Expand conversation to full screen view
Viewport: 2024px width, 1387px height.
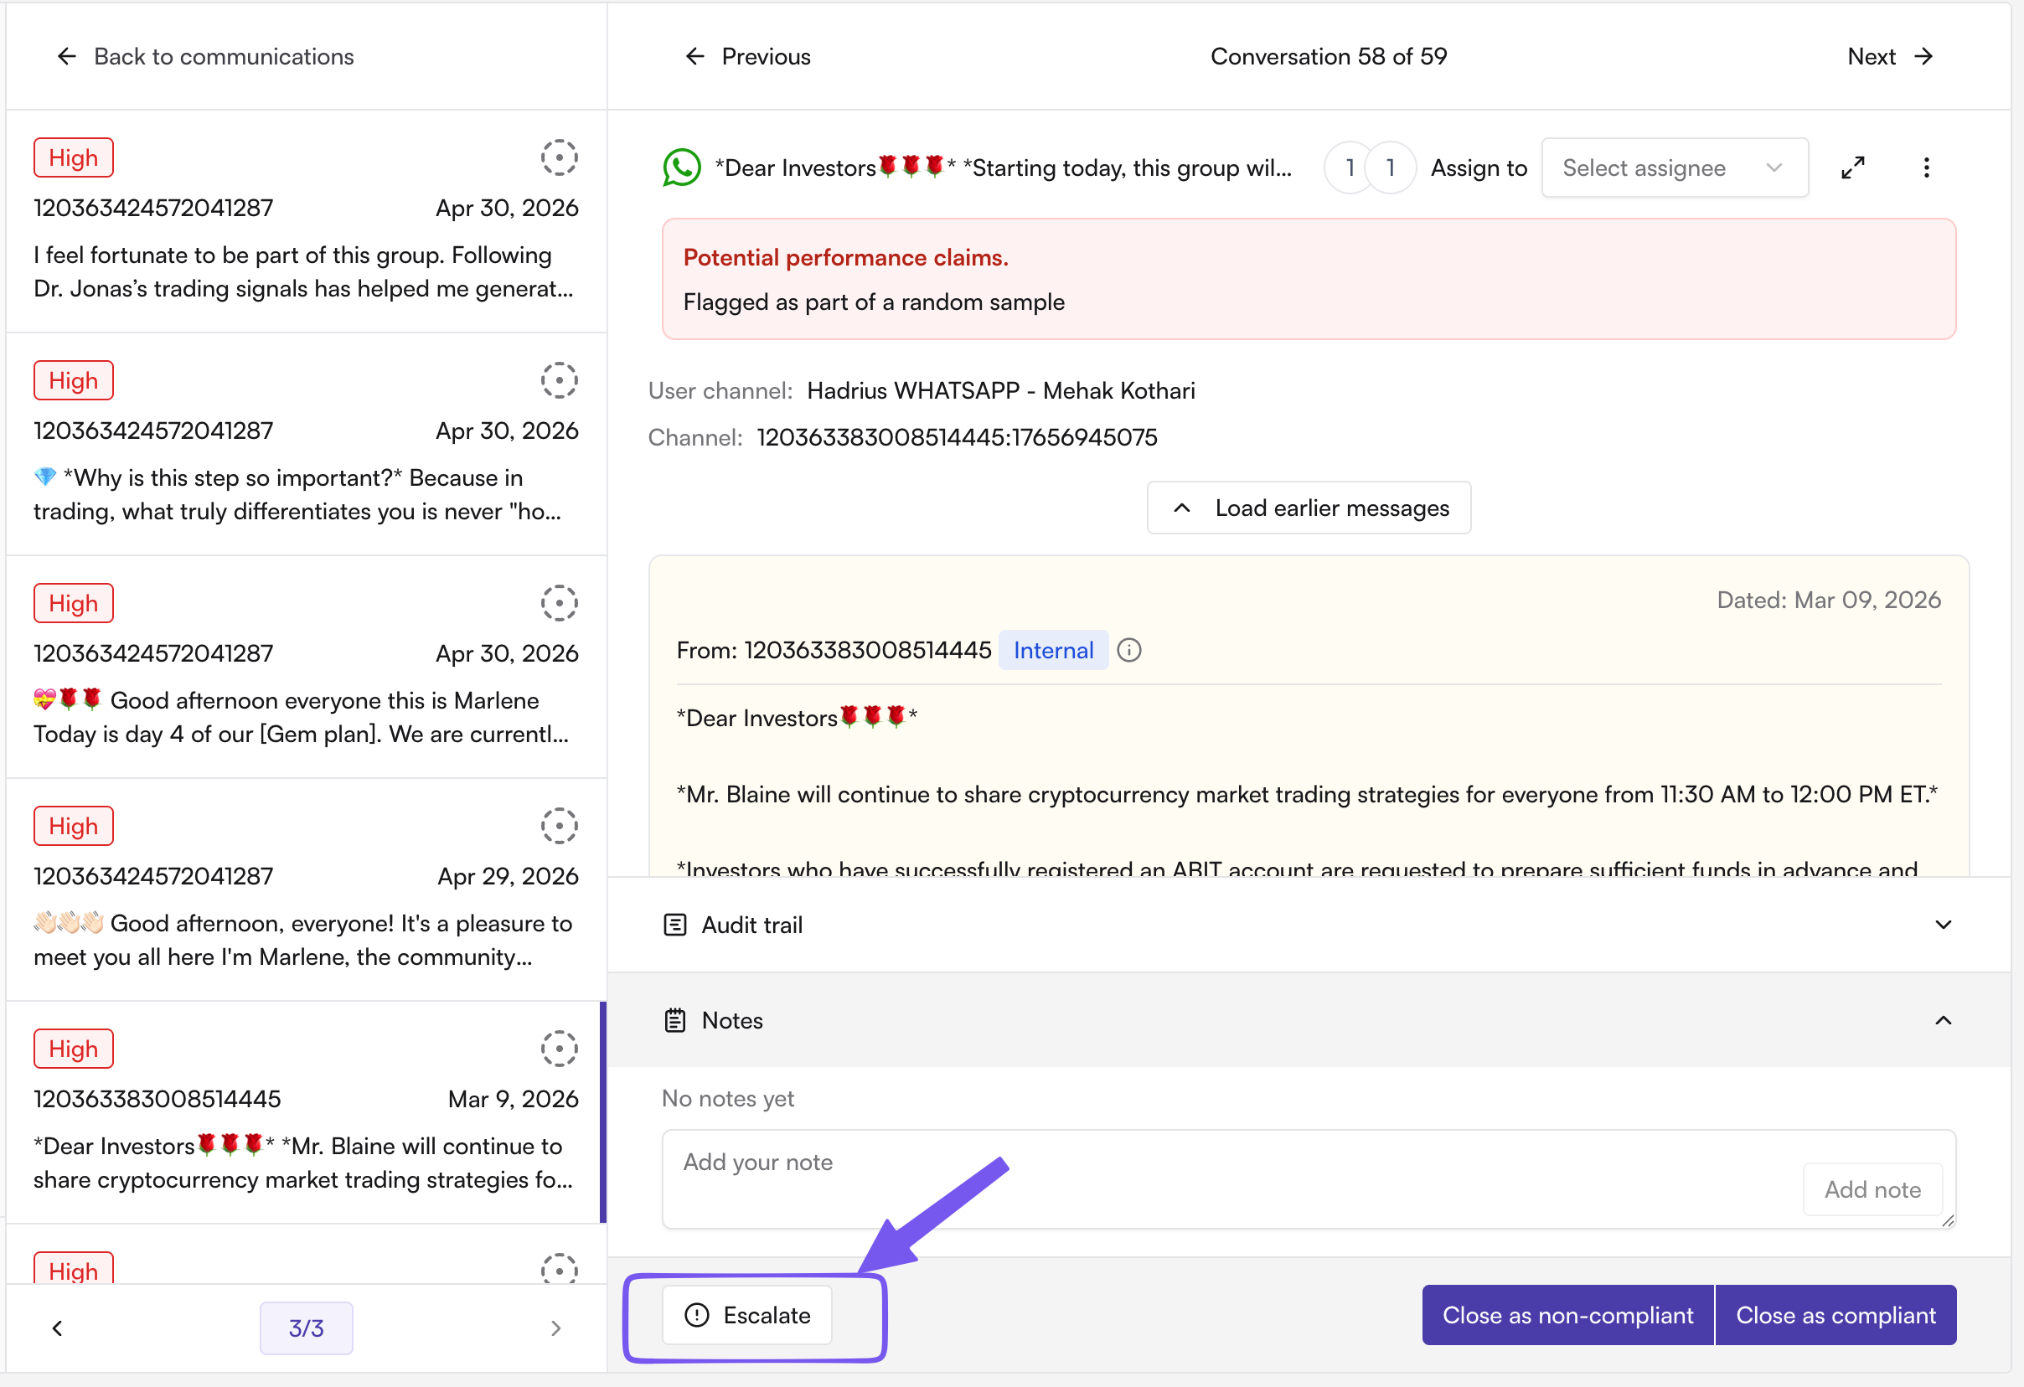point(1852,168)
